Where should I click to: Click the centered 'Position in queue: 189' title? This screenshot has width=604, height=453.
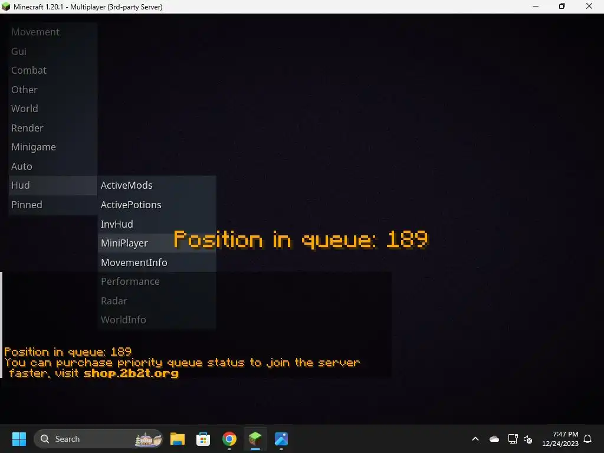(x=301, y=239)
